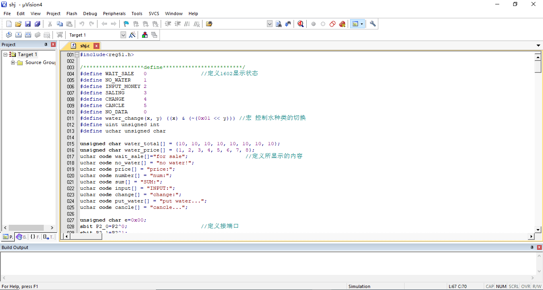Close the Build Output panel

point(539,247)
